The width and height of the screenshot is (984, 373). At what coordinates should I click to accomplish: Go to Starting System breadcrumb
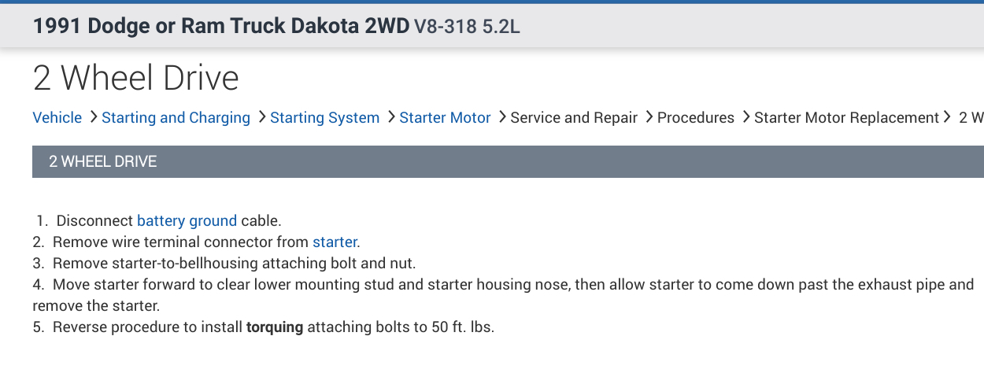(x=324, y=118)
